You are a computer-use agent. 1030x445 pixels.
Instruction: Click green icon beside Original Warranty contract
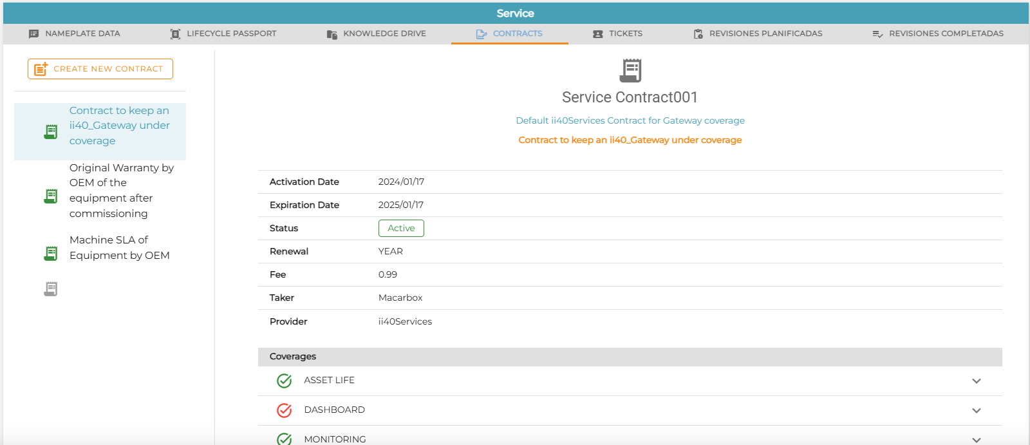pyautogui.click(x=51, y=196)
